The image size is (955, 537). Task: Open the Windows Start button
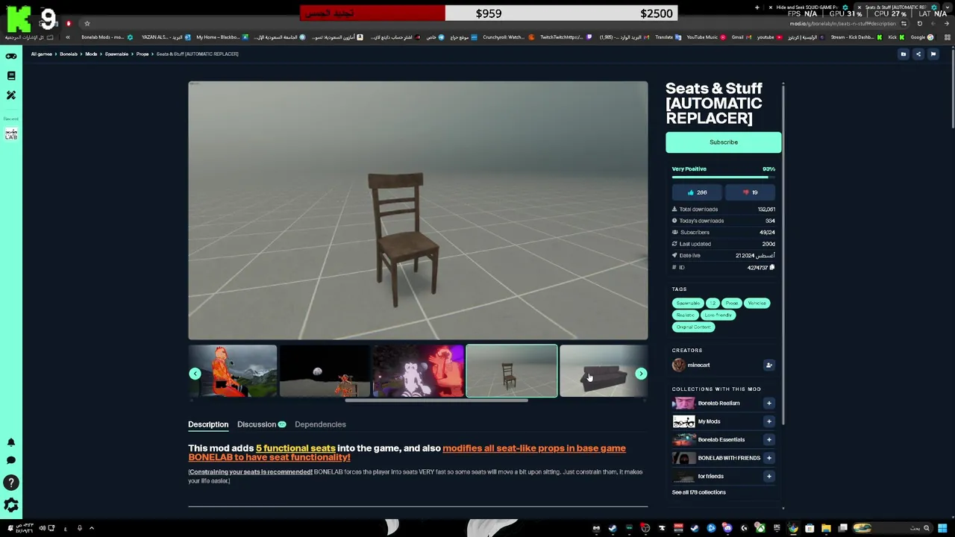click(942, 528)
